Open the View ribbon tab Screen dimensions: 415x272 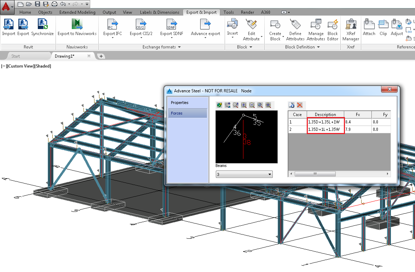tap(127, 12)
